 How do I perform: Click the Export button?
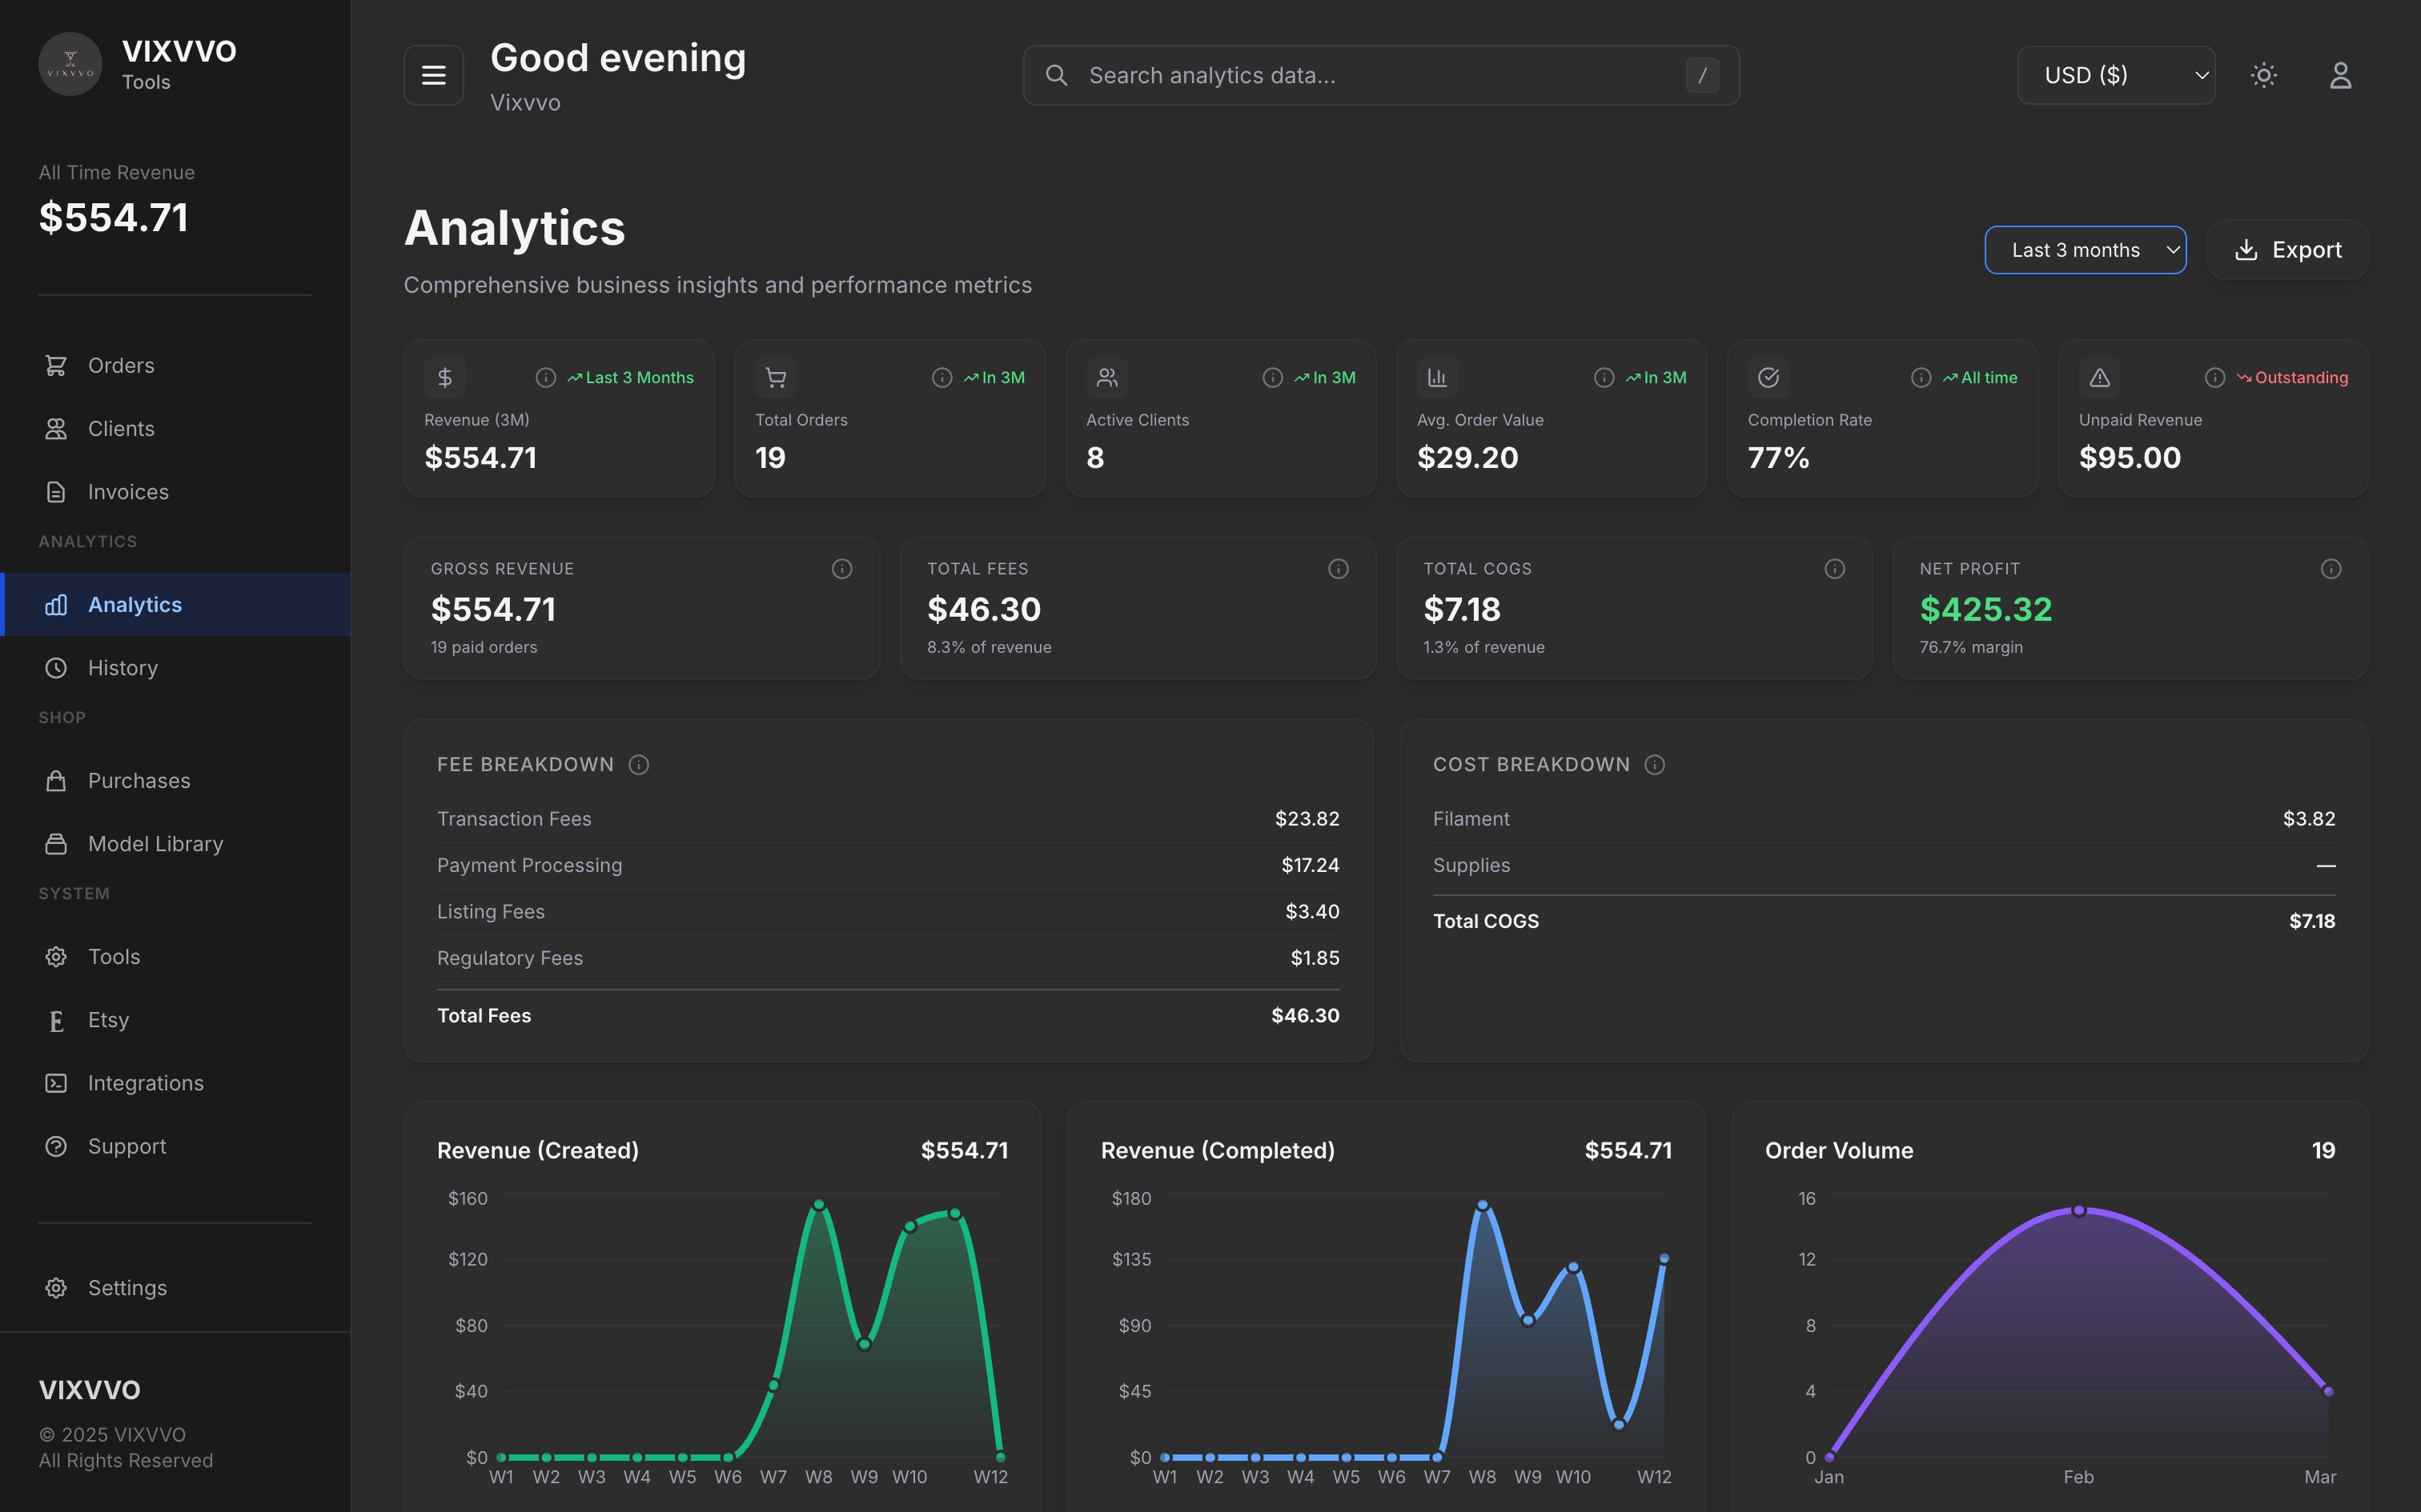click(x=2287, y=249)
